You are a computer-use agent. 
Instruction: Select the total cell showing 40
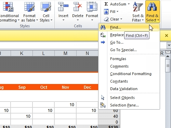109,116
